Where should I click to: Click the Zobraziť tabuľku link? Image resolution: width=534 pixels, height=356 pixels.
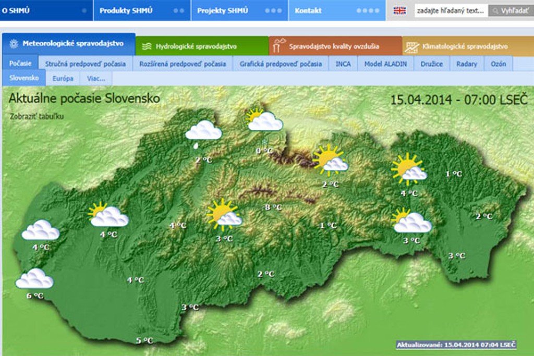click(x=37, y=116)
